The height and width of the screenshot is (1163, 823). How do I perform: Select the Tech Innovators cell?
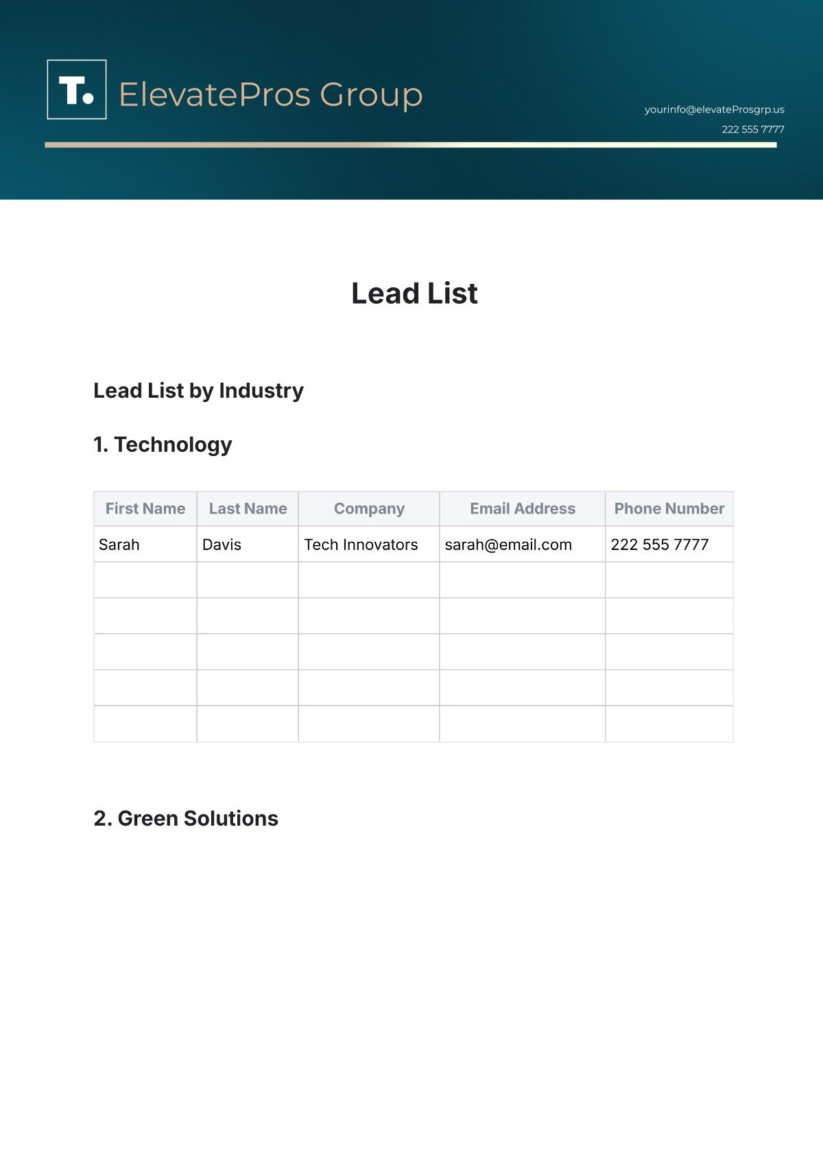(369, 544)
